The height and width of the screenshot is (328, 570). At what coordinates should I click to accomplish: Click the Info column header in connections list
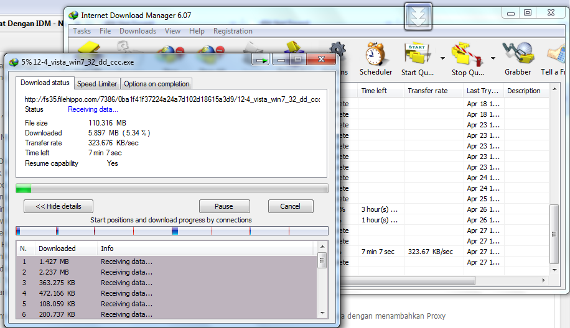(205, 248)
